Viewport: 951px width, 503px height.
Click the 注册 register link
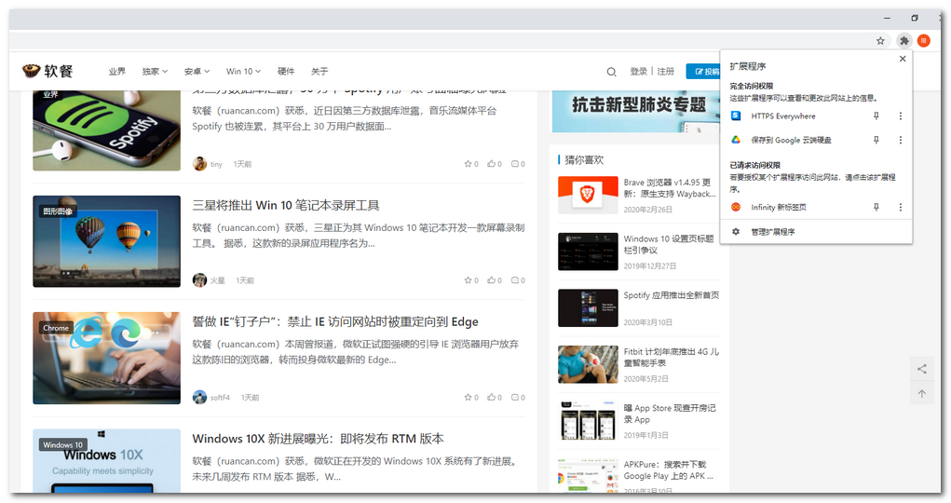tap(665, 71)
